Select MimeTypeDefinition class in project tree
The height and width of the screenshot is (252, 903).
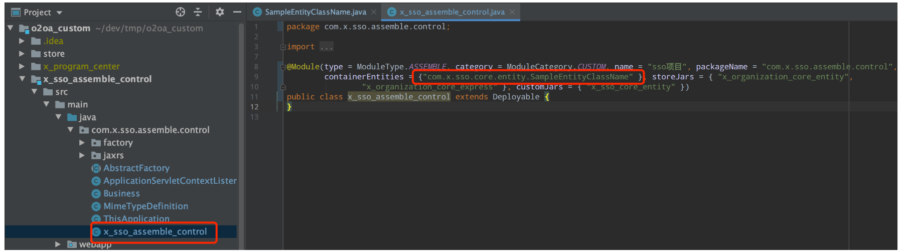[145, 206]
